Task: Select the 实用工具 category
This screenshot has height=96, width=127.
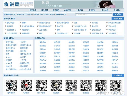Action: [115, 53]
